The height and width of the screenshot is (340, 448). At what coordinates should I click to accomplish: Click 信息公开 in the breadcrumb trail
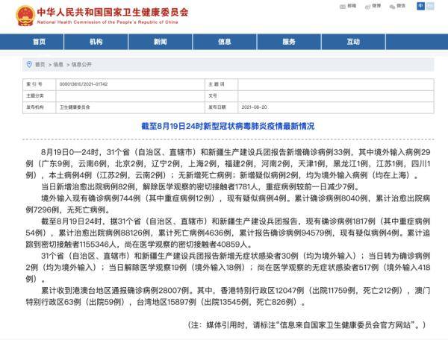pos(81,64)
